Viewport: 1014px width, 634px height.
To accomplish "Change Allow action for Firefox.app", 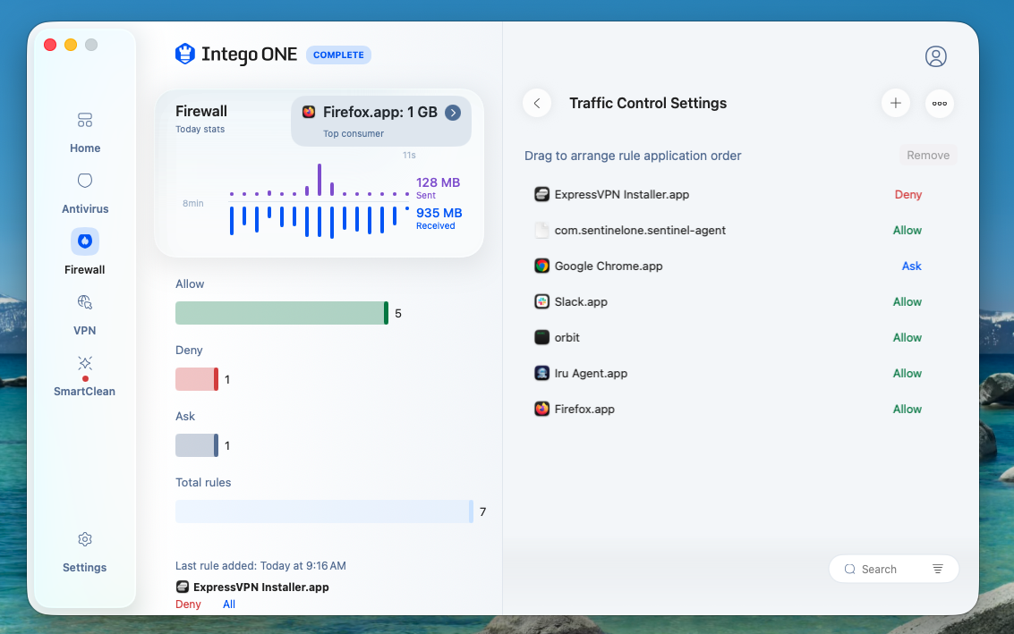I will pyautogui.click(x=907, y=409).
